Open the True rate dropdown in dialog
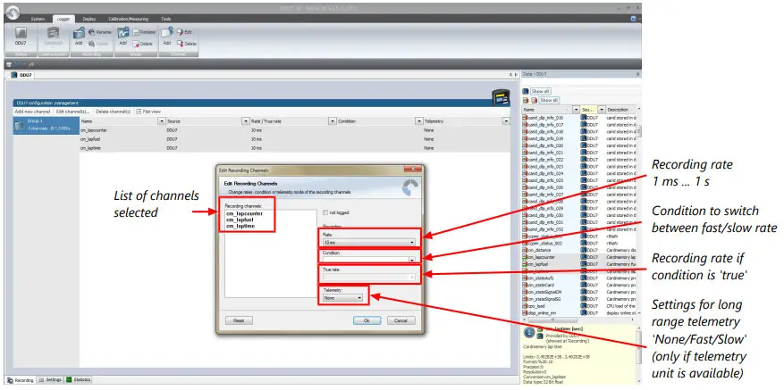Viewport: 784px width, 390px height. pos(369,277)
